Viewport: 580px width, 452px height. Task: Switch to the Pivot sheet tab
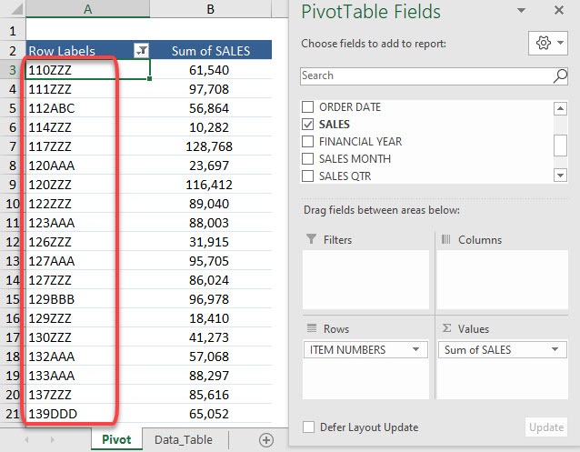pos(116,439)
